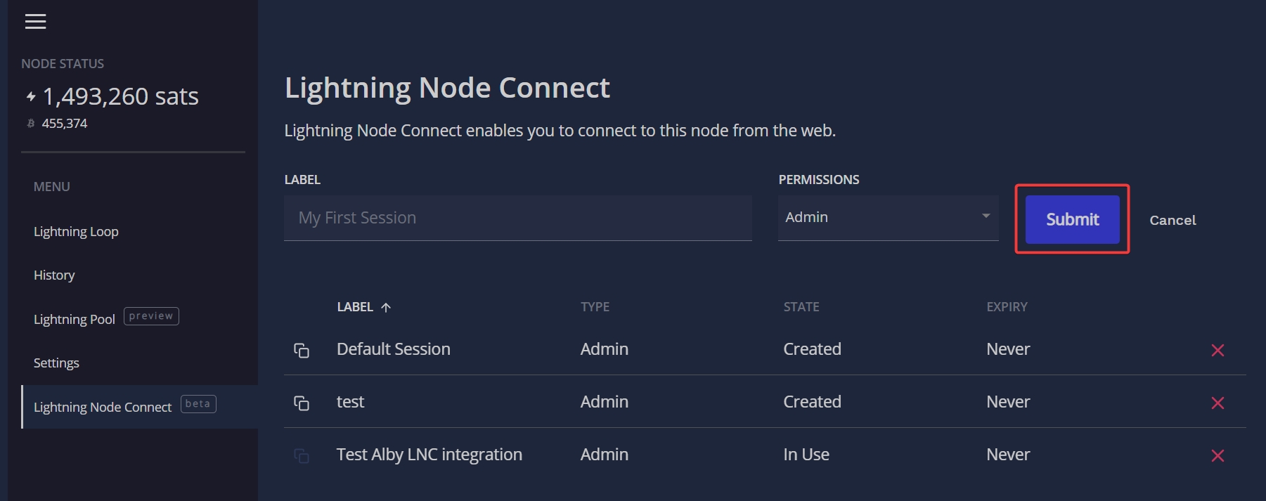Focus the session Label input field
This screenshot has height=501, width=1266.
(x=517, y=218)
